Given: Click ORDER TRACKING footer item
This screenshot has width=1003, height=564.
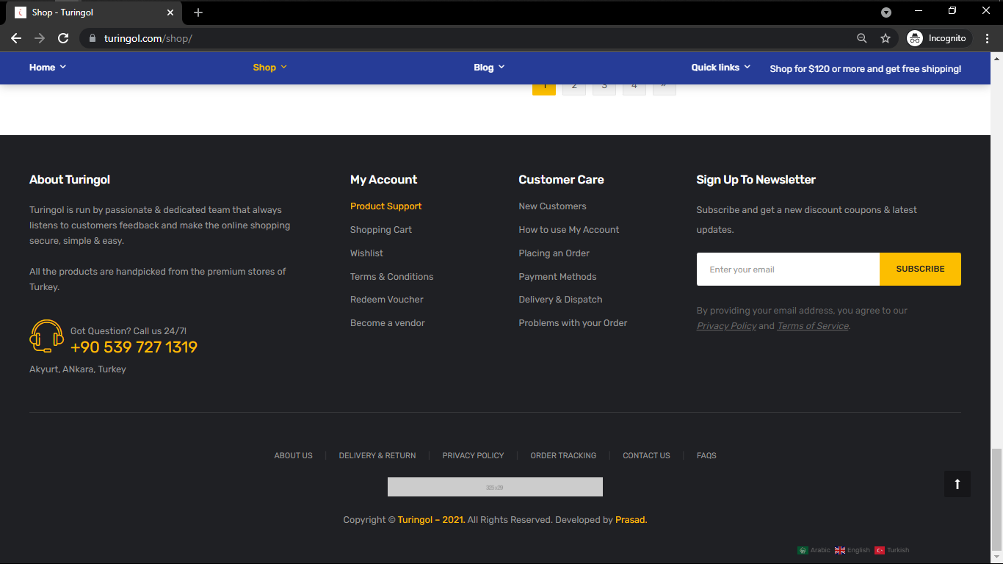Looking at the screenshot, I should point(563,456).
